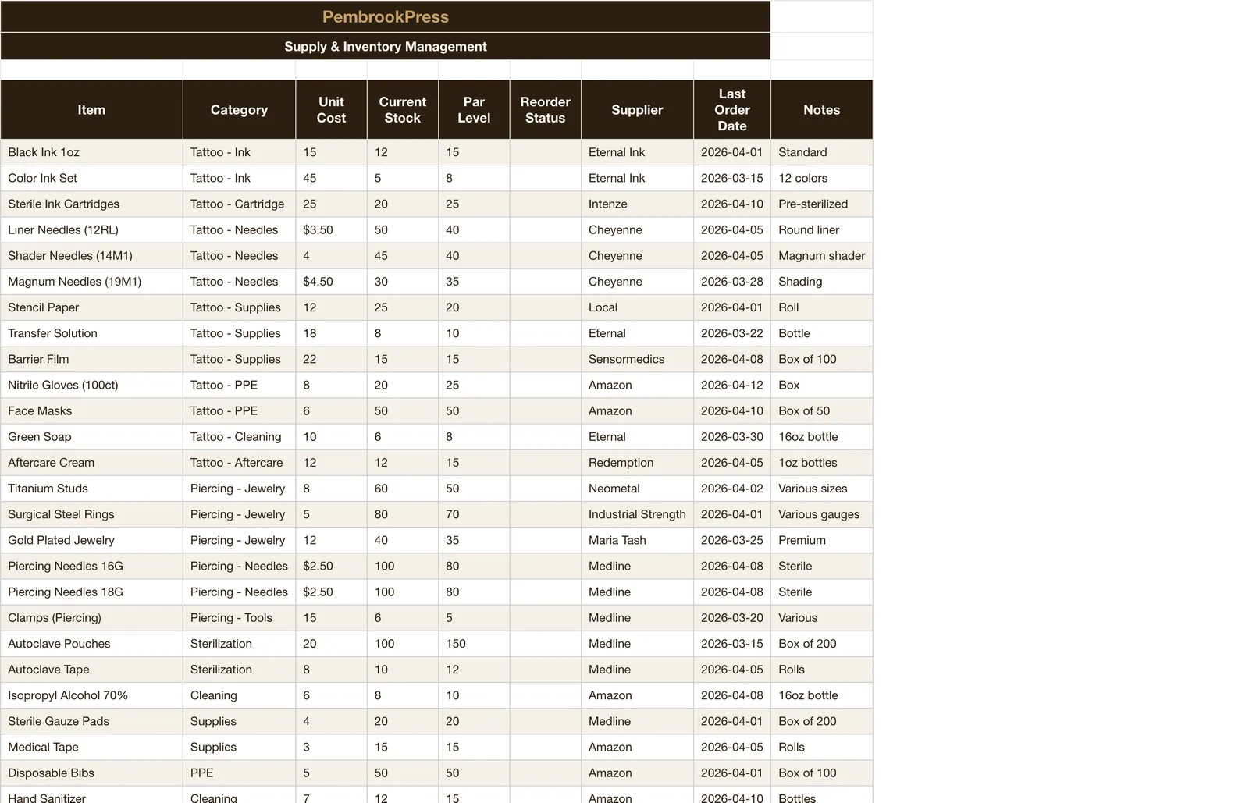Select the Maria Tash supplier cell

(637, 540)
